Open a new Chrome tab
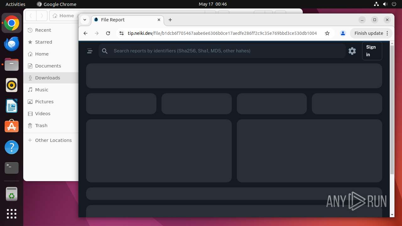Image resolution: width=402 pixels, height=226 pixels. point(170,20)
